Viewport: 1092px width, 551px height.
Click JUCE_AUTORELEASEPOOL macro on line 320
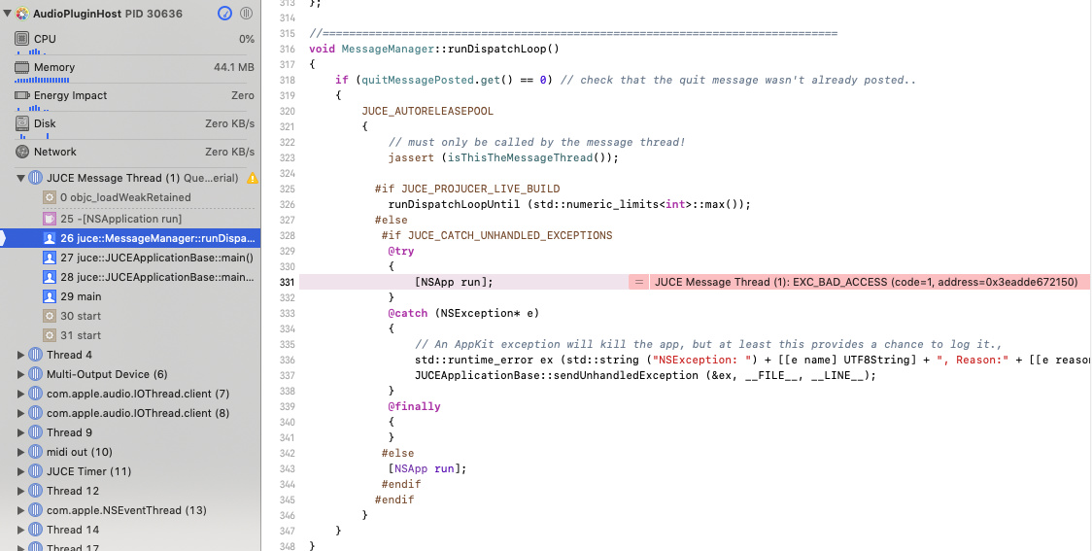click(x=427, y=111)
